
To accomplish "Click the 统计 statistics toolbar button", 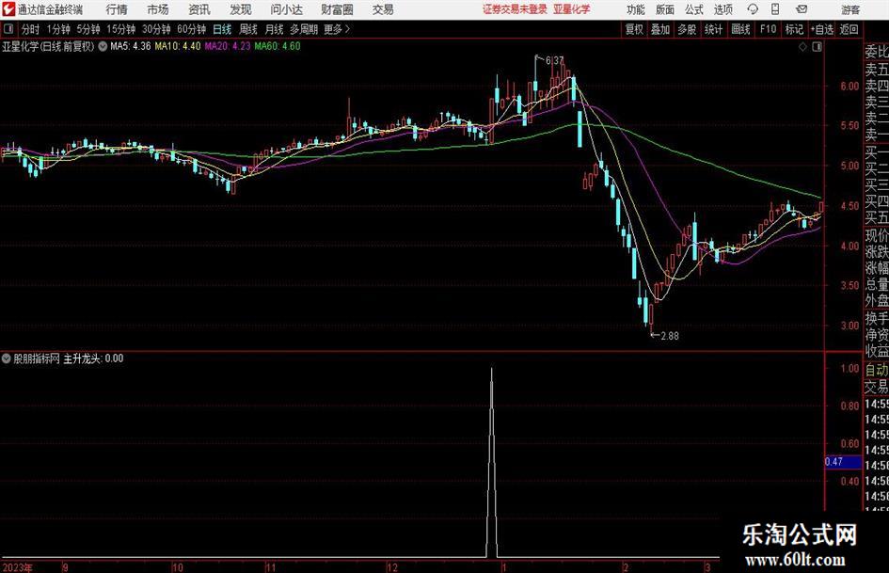I will pyautogui.click(x=713, y=29).
